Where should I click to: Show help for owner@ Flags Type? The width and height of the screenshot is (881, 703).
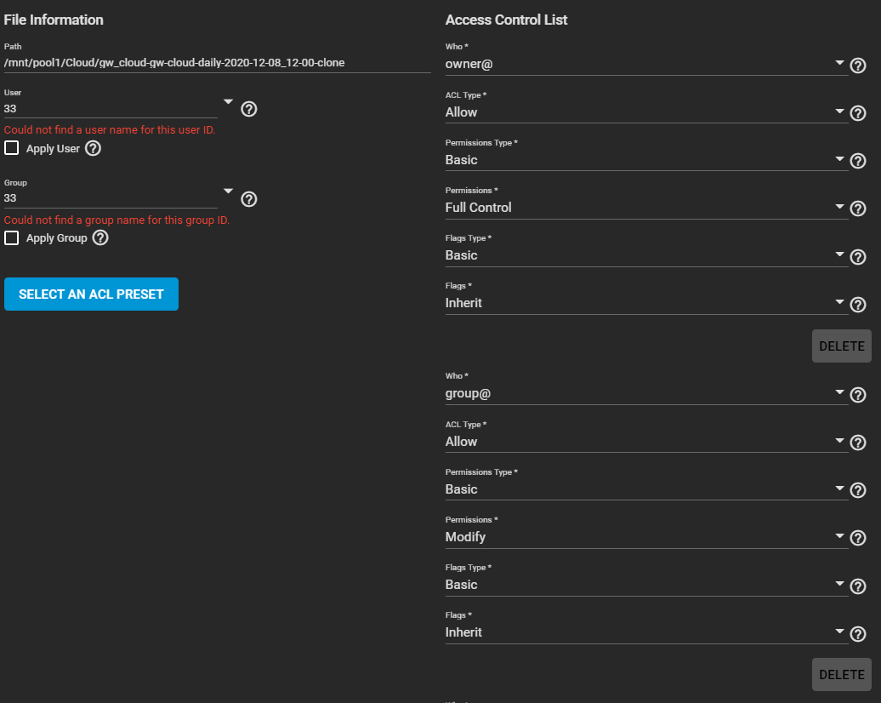[x=857, y=257]
